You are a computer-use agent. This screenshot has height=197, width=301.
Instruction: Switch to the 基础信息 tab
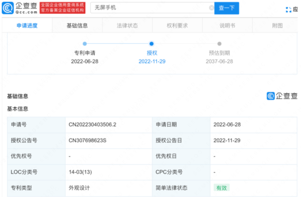point(77,26)
